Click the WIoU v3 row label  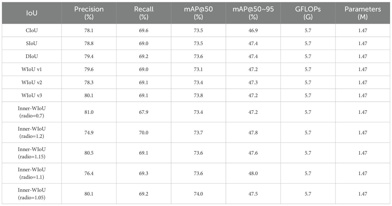(32, 95)
